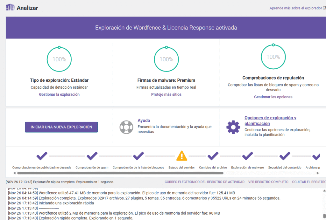Viewport: 326px width, 220px height.
Task: Open Opciones de exploración y planificación
Action: click(x=270, y=120)
